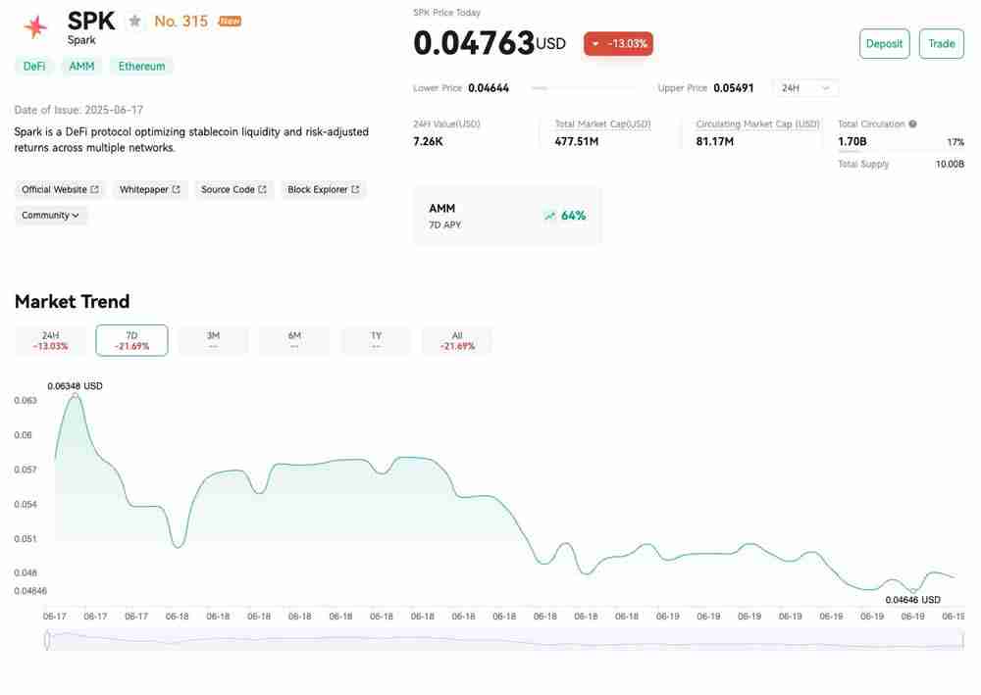Select the 24H tab under Market Trend

click(x=49, y=339)
